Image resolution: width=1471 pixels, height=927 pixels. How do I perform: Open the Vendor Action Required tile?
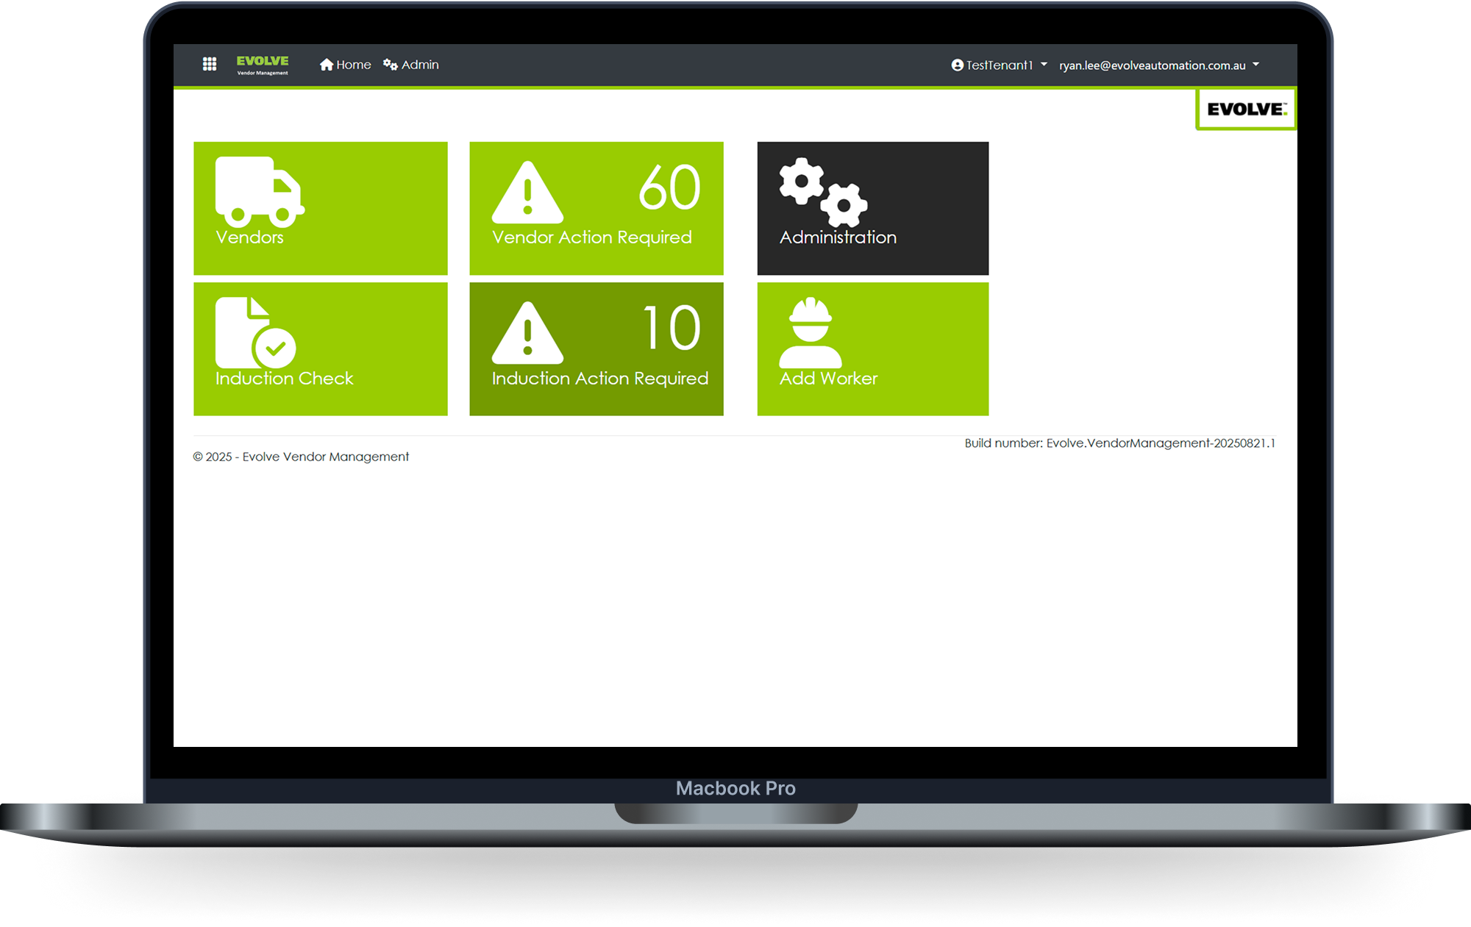click(596, 208)
